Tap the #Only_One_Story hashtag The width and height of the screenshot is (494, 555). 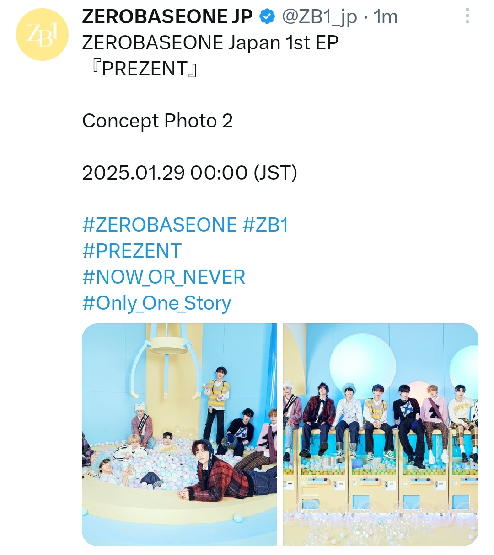pyautogui.click(x=157, y=304)
